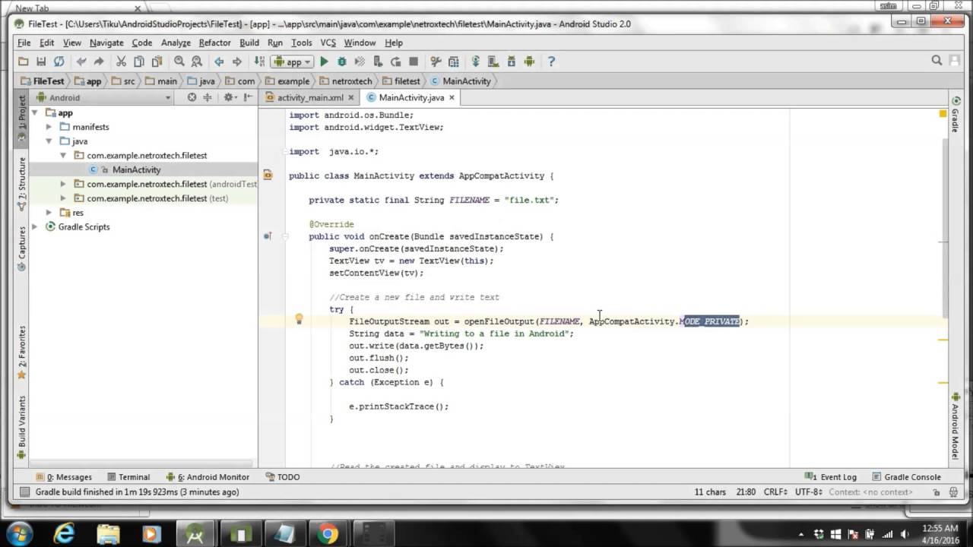Toggle the Gradle side panel
The width and height of the screenshot is (973, 547).
coord(956,115)
